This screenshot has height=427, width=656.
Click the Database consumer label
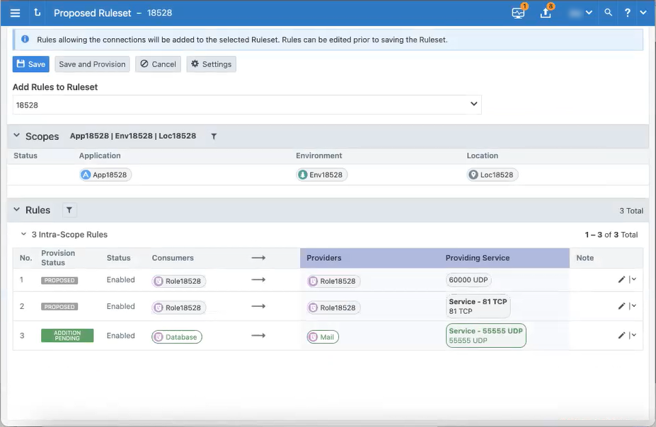pyautogui.click(x=177, y=337)
